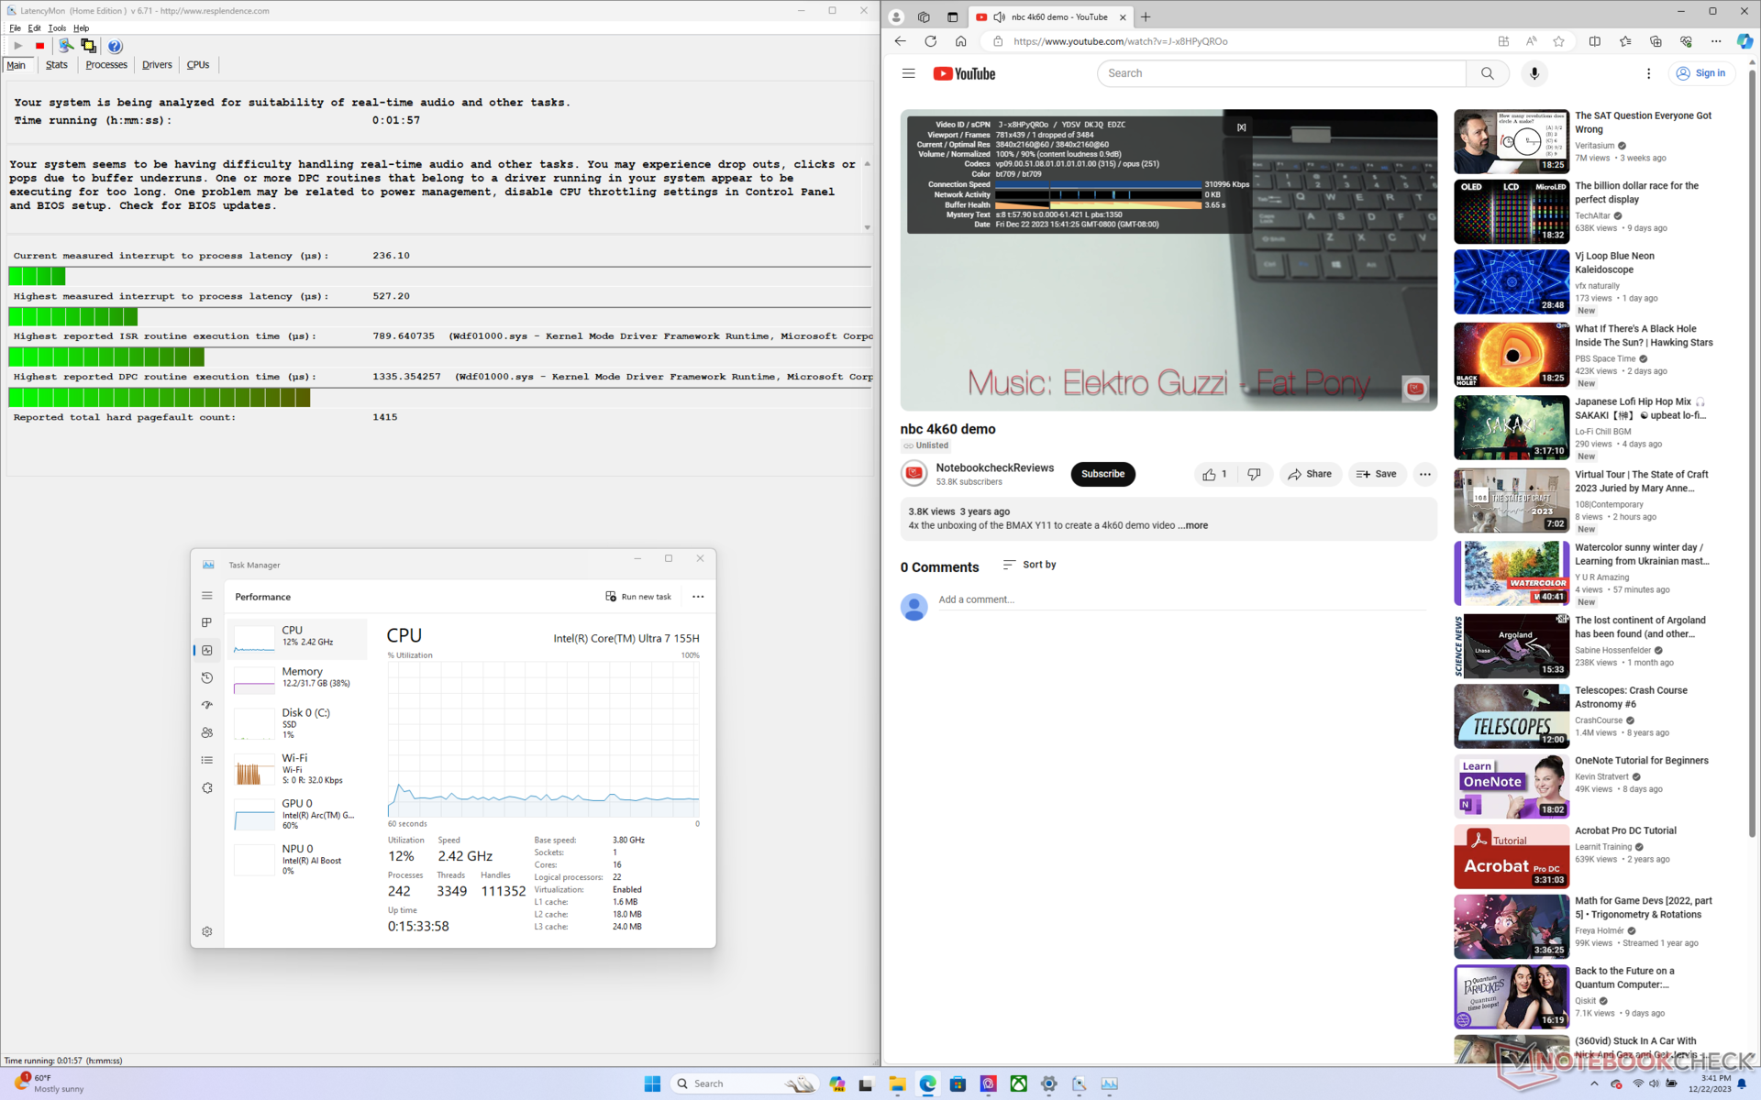Expand the video description with ...more
Screen dimensions: 1761x1100
1192,525
